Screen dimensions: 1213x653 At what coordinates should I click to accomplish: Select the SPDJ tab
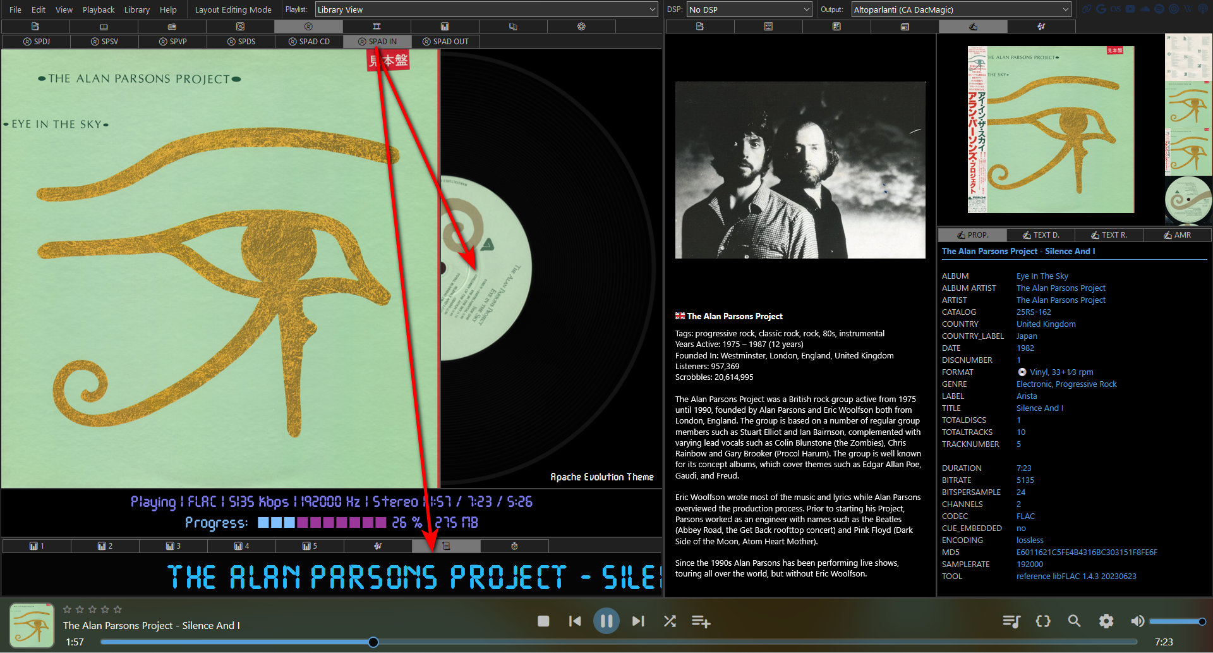(x=36, y=41)
